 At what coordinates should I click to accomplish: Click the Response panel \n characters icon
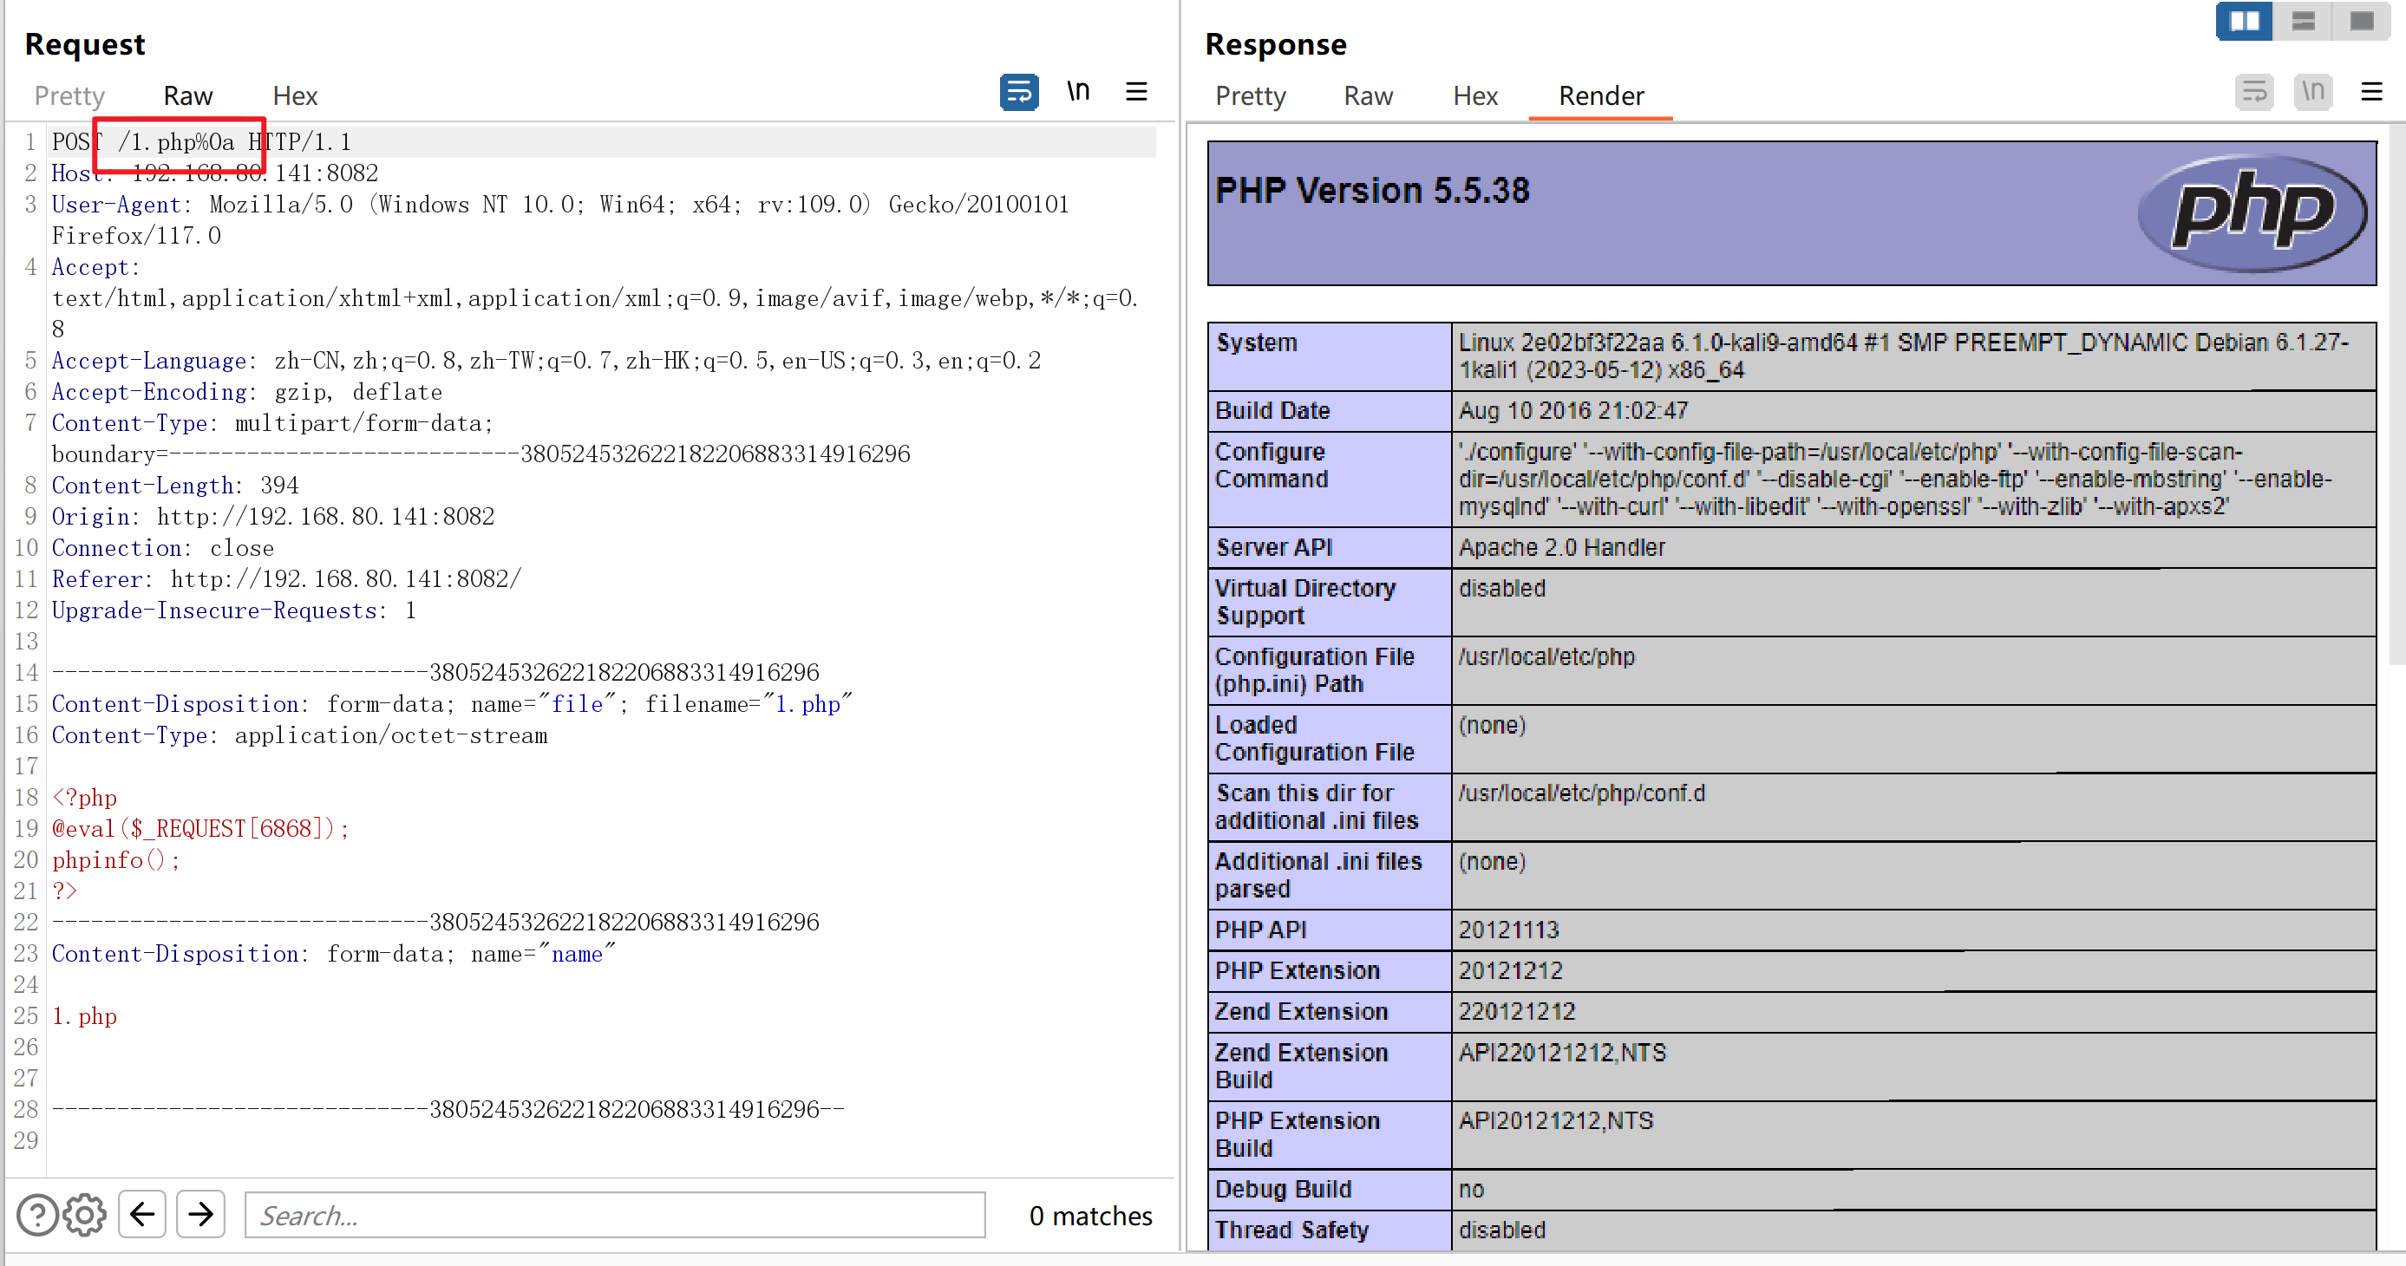2312,92
